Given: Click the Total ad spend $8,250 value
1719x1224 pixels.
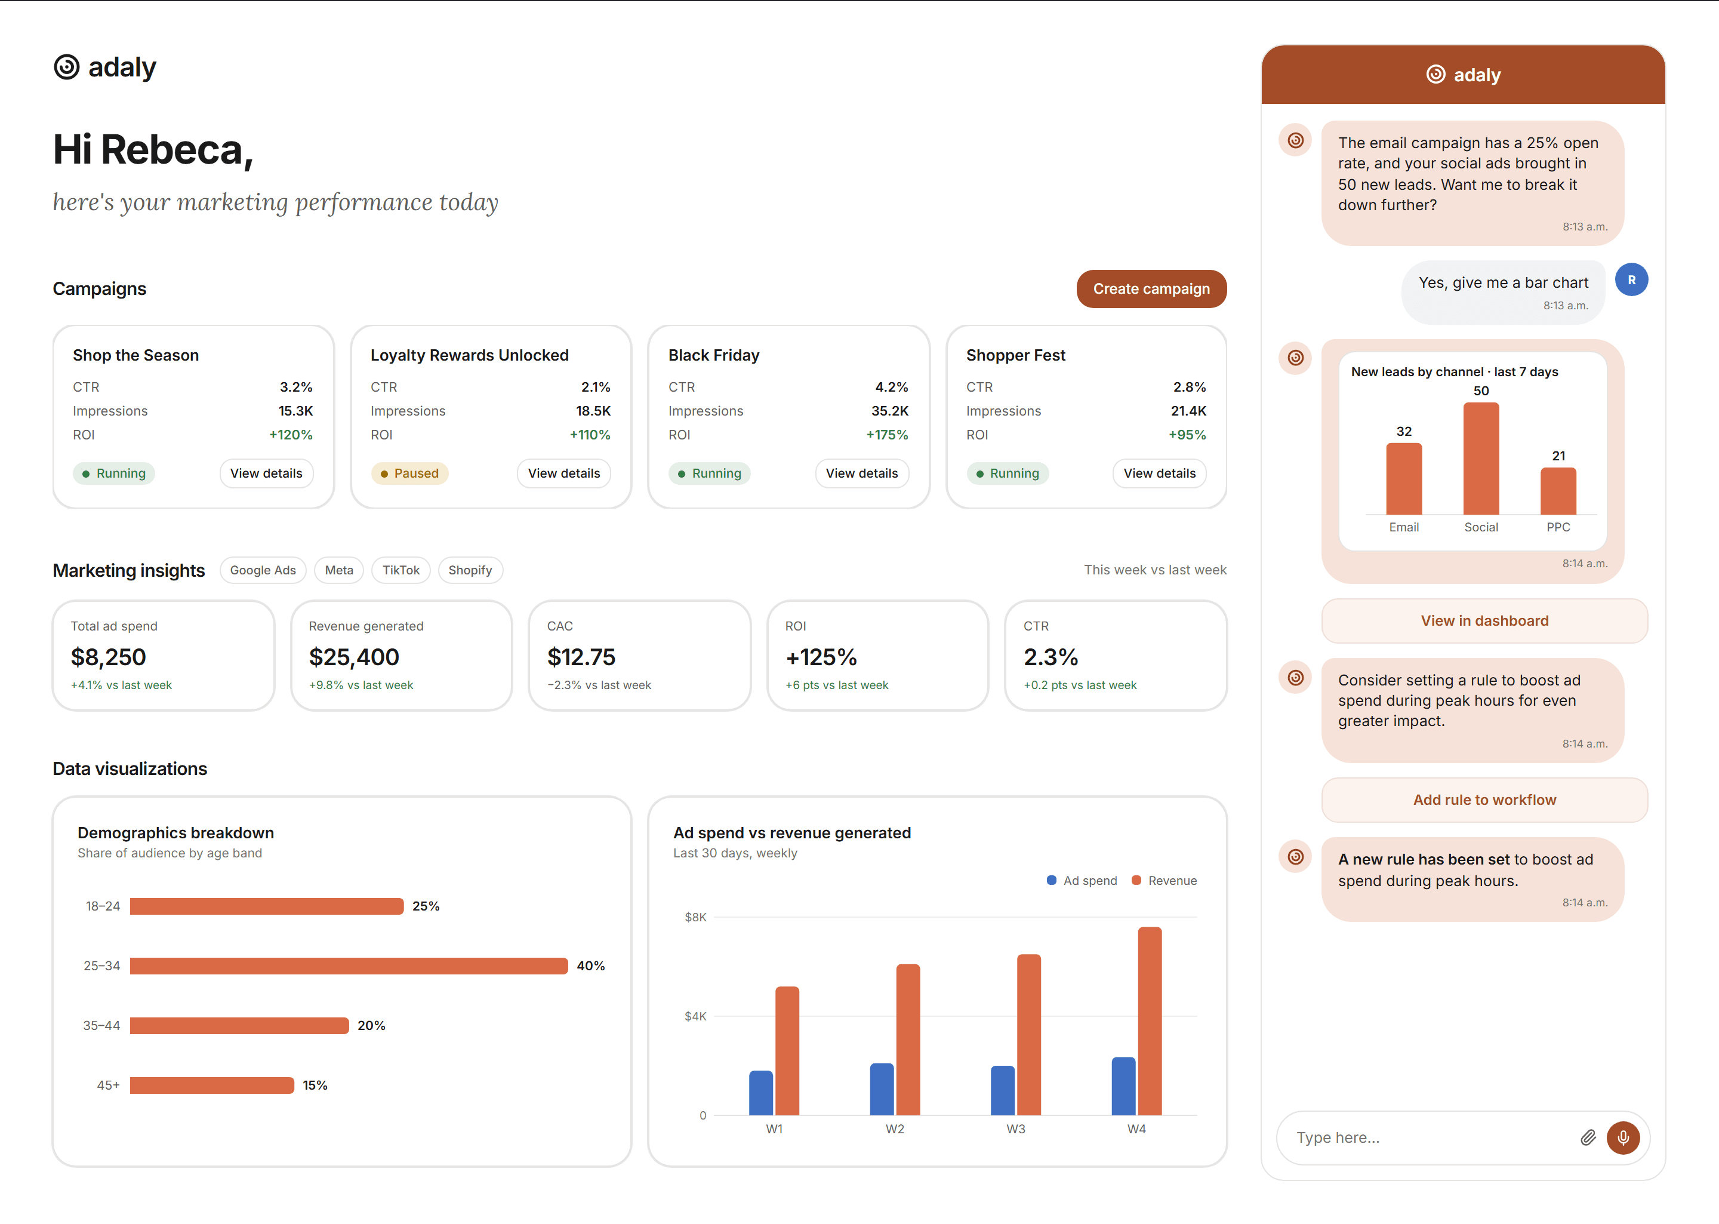Looking at the screenshot, I should click(109, 657).
